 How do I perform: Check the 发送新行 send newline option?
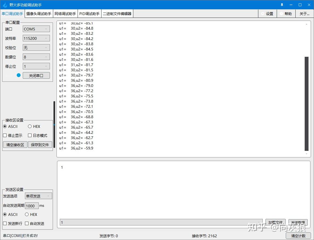click(x=5, y=223)
